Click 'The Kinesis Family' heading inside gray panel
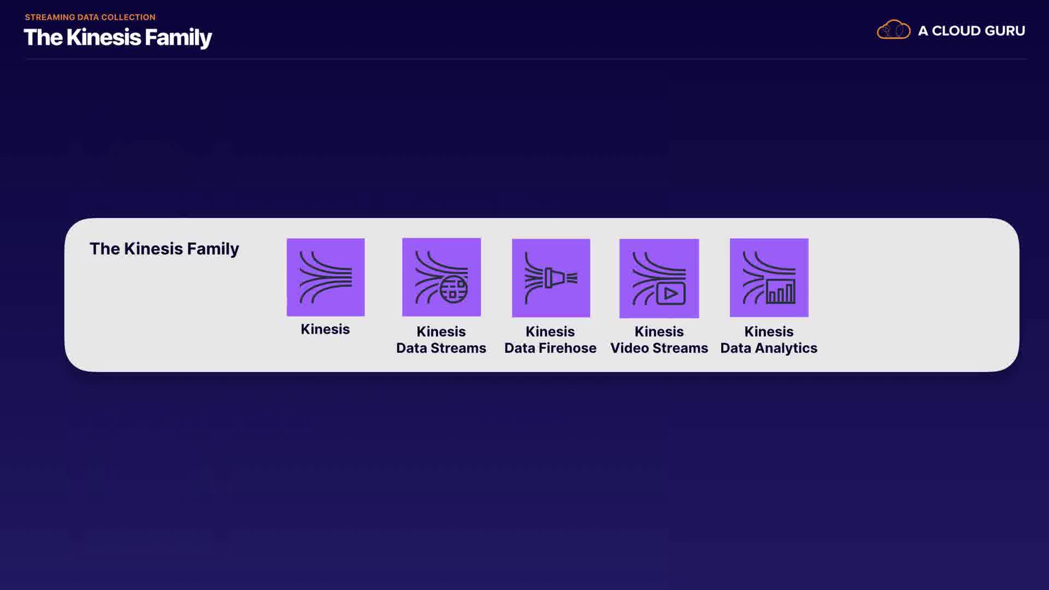 (x=164, y=249)
